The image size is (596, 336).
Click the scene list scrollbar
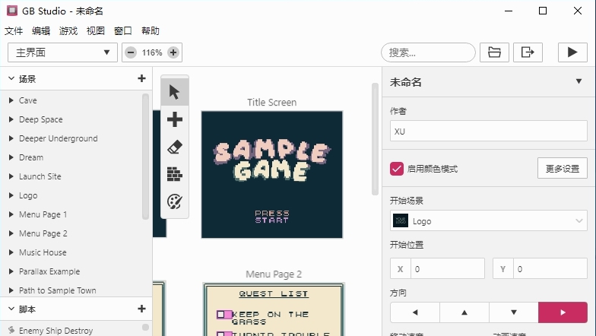pyautogui.click(x=145, y=157)
